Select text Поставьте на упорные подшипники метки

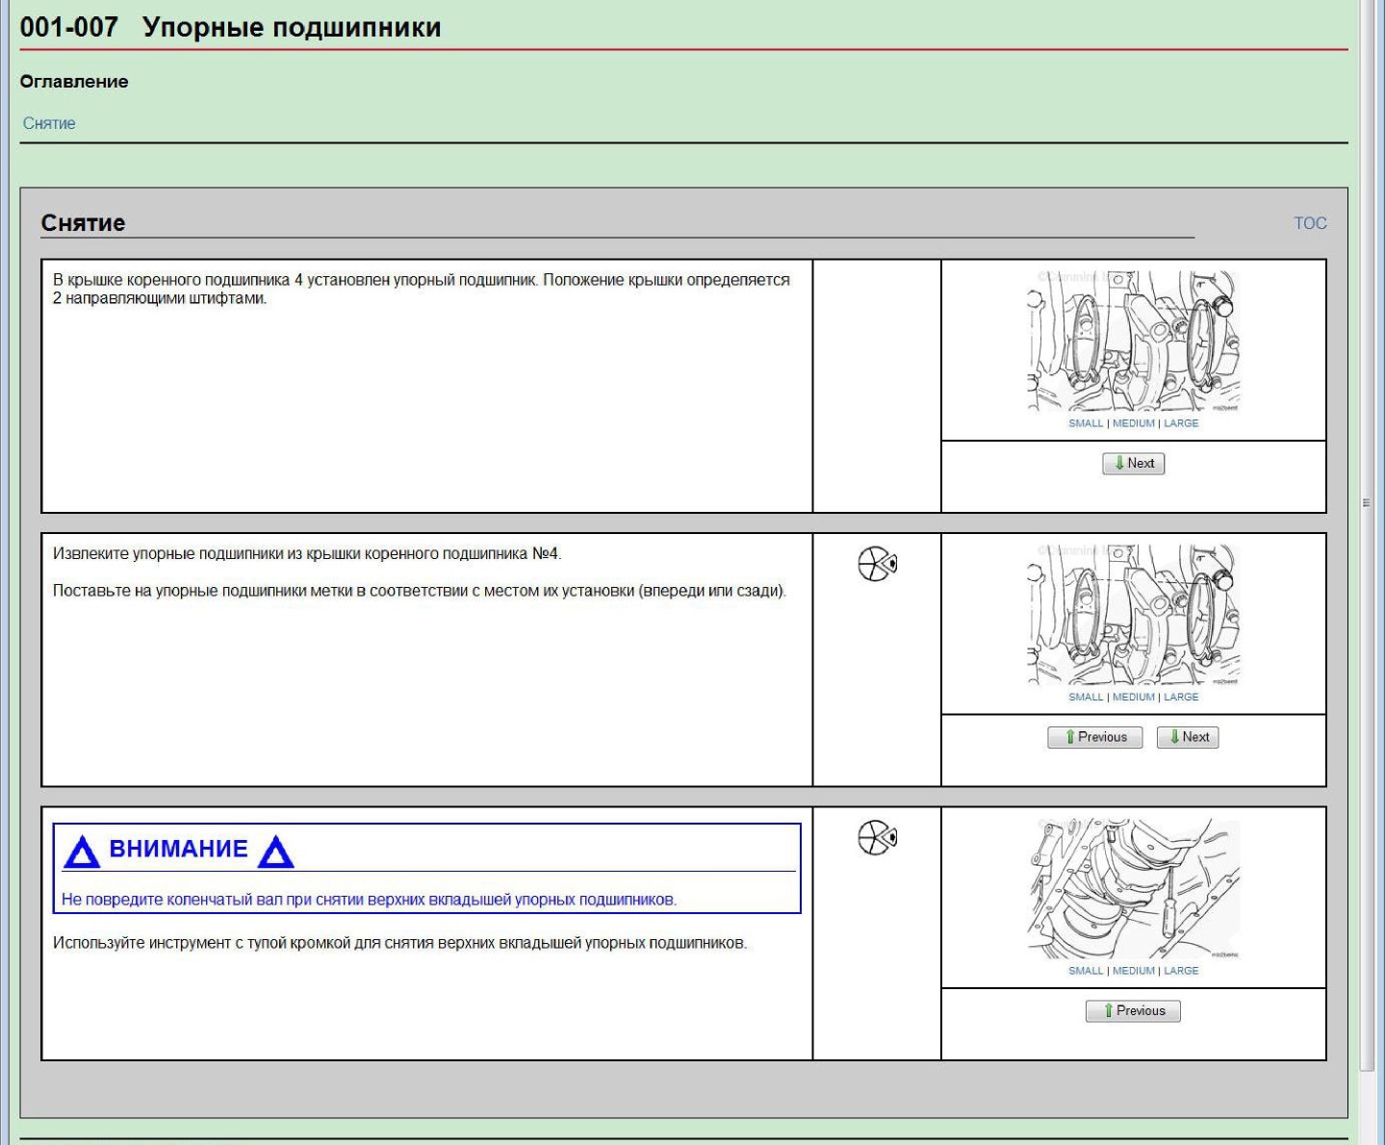(x=420, y=591)
